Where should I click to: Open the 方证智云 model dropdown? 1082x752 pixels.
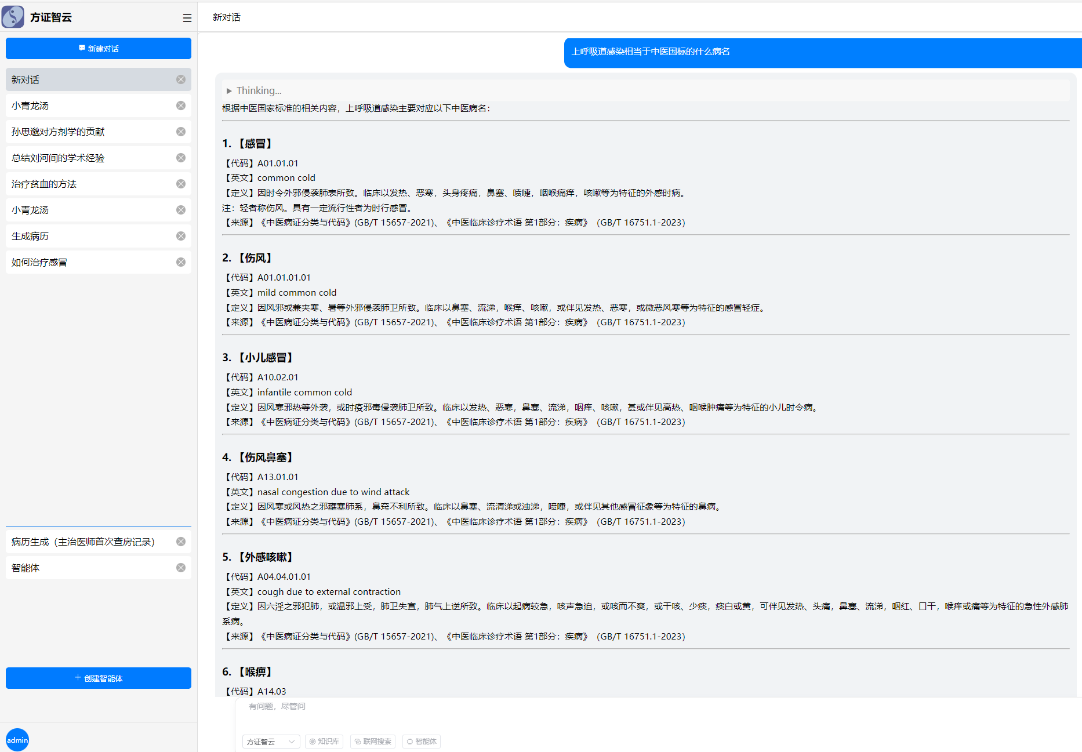tap(271, 742)
